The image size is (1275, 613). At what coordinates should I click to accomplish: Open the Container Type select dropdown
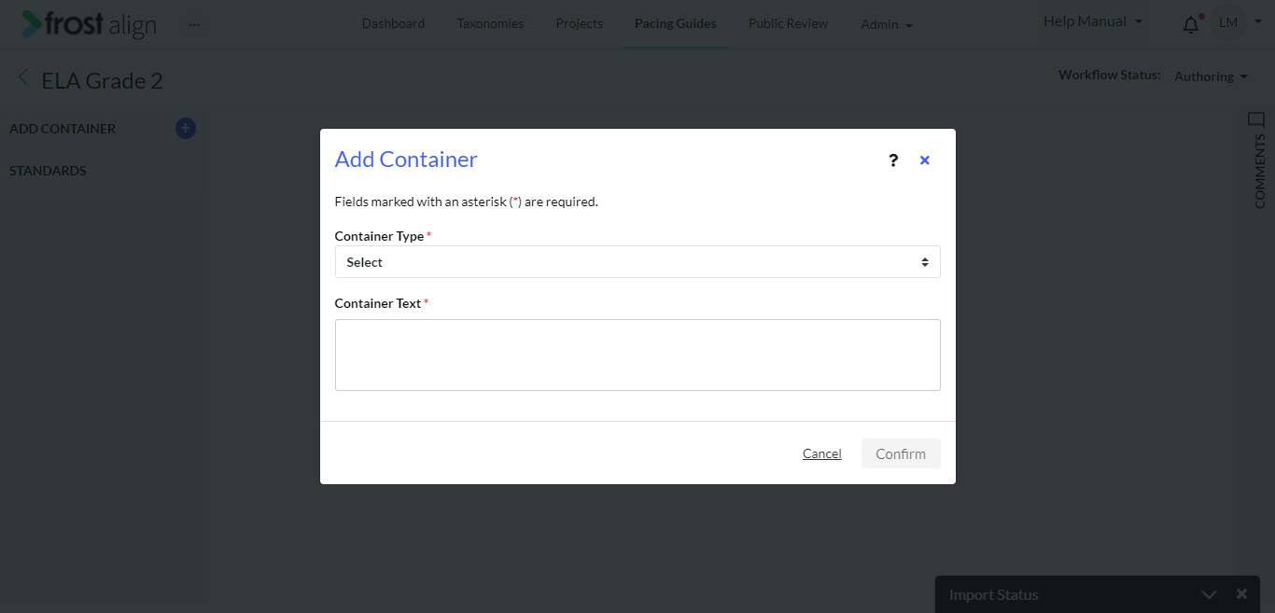pyautogui.click(x=637, y=262)
